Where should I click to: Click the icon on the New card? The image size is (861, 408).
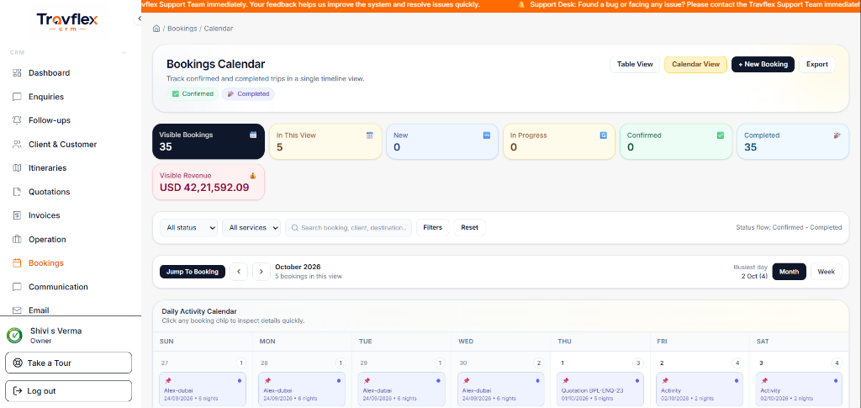click(x=487, y=135)
